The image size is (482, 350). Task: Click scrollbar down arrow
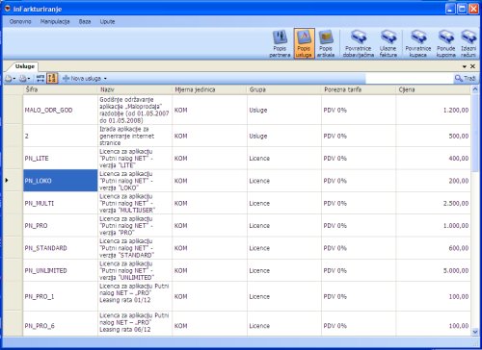point(475,332)
